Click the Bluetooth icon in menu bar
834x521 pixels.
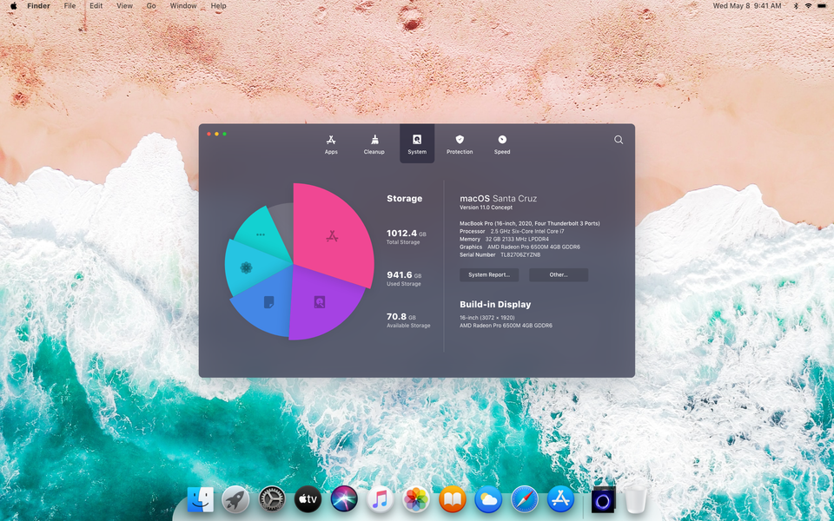(x=796, y=6)
